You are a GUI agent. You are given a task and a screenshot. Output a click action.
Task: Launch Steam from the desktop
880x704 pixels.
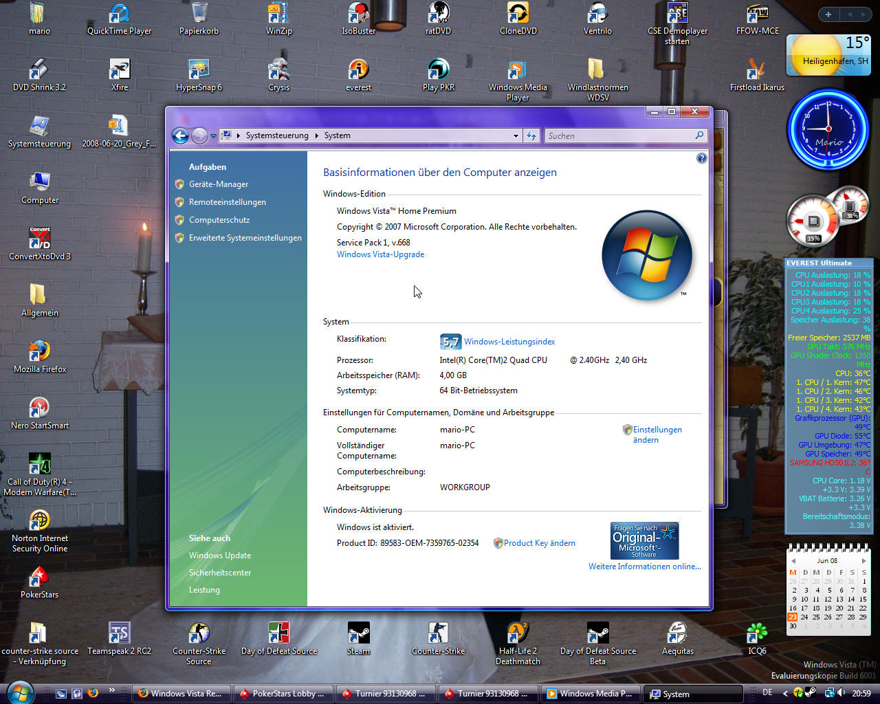tap(358, 639)
